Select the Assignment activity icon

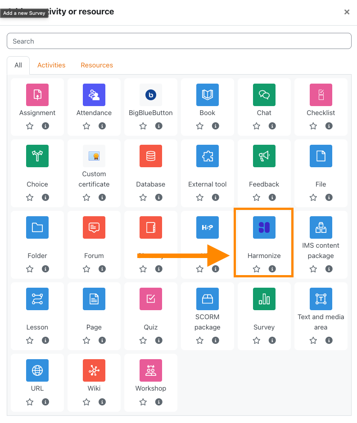tap(37, 95)
